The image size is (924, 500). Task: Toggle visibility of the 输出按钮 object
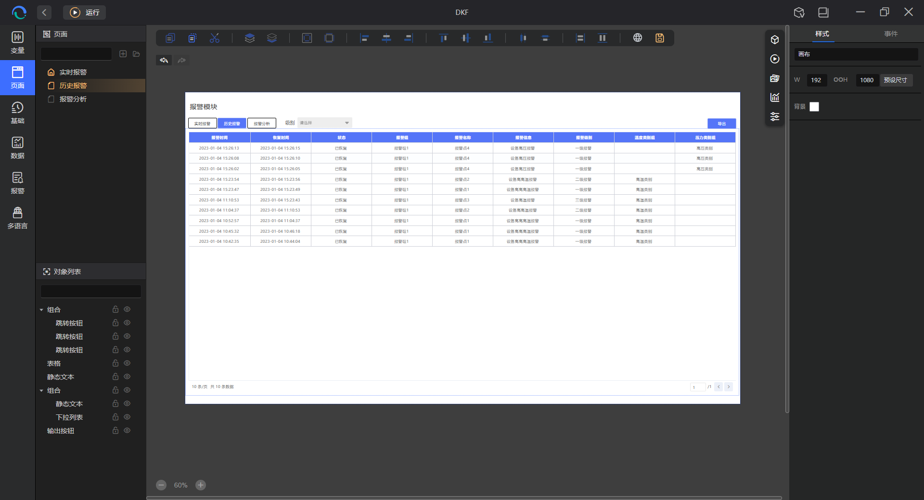tap(127, 430)
